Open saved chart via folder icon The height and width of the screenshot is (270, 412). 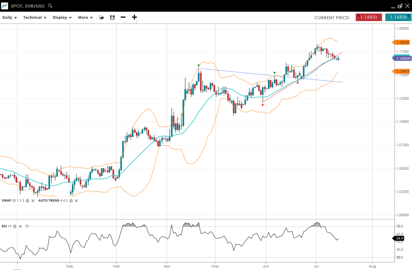tap(101, 18)
